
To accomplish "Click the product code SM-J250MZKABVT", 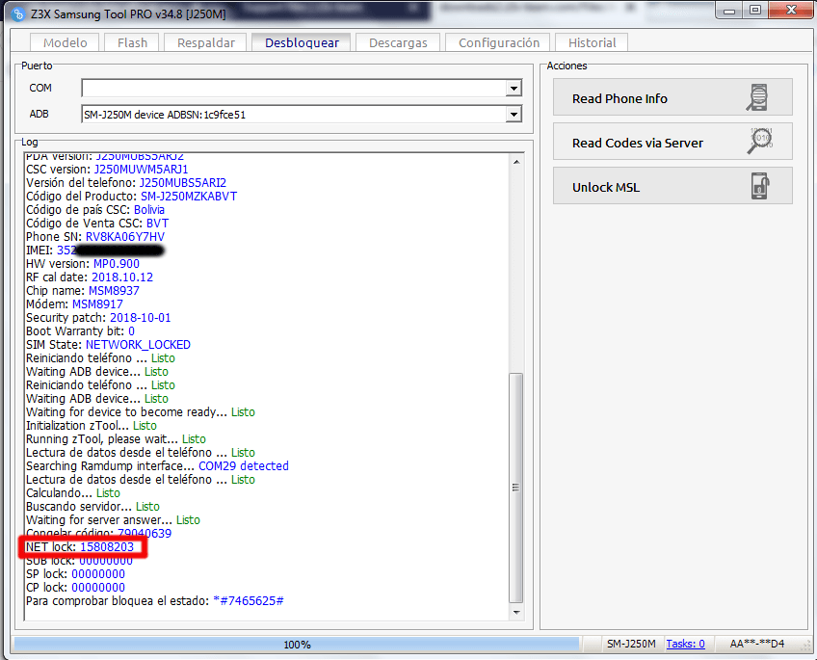I will tap(189, 197).
